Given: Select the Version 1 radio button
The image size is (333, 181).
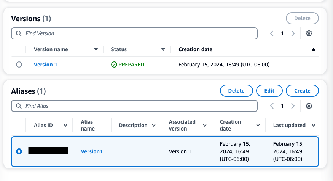Looking at the screenshot, I should point(19,65).
